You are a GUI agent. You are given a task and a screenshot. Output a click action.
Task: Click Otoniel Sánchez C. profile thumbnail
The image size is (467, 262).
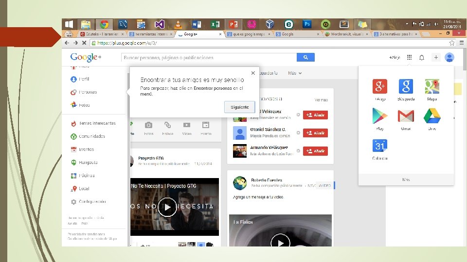coord(240,133)
